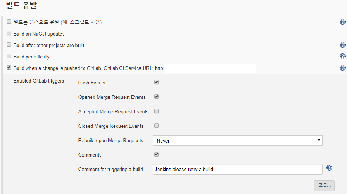Check Build on NuGet updates
Image resolution: width=347 pixels, height=194 pixels.
9,33
